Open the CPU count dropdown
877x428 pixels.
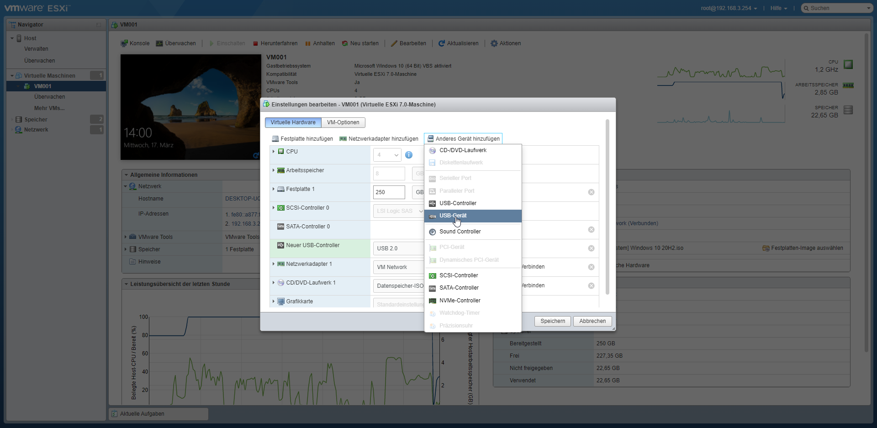(387, 155)
